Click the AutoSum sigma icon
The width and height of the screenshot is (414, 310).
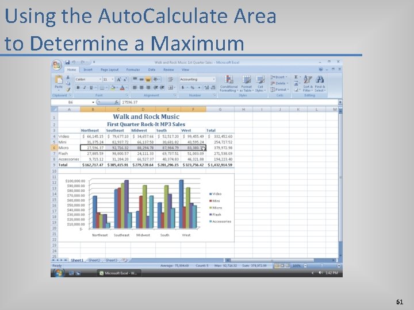(296, 77)
